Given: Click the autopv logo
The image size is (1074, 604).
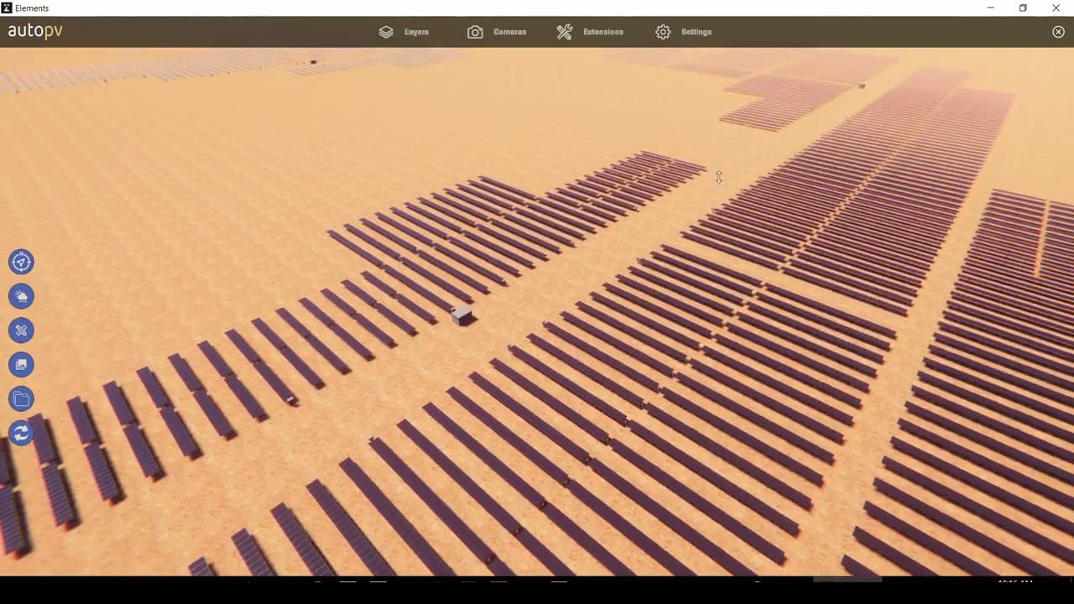Looking at the screenshot, I should 35,31.
